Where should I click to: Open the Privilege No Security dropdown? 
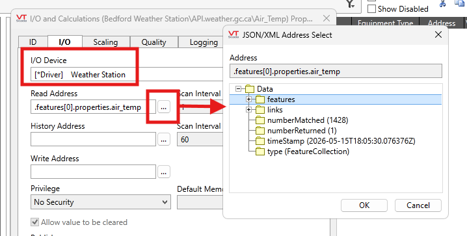101,202
